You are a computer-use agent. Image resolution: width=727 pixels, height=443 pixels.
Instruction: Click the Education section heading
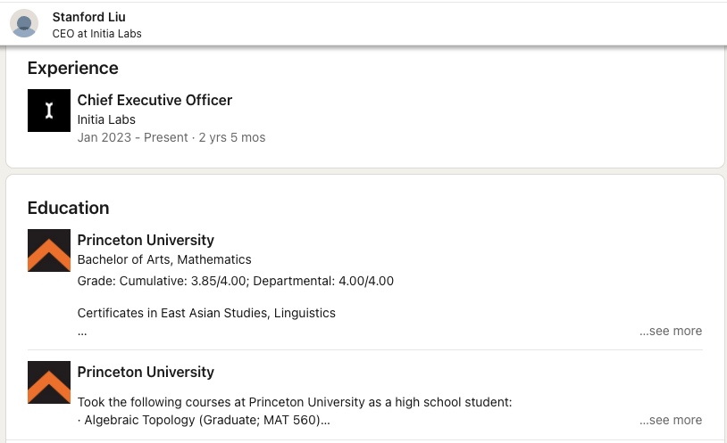click(x=68, y=208)
